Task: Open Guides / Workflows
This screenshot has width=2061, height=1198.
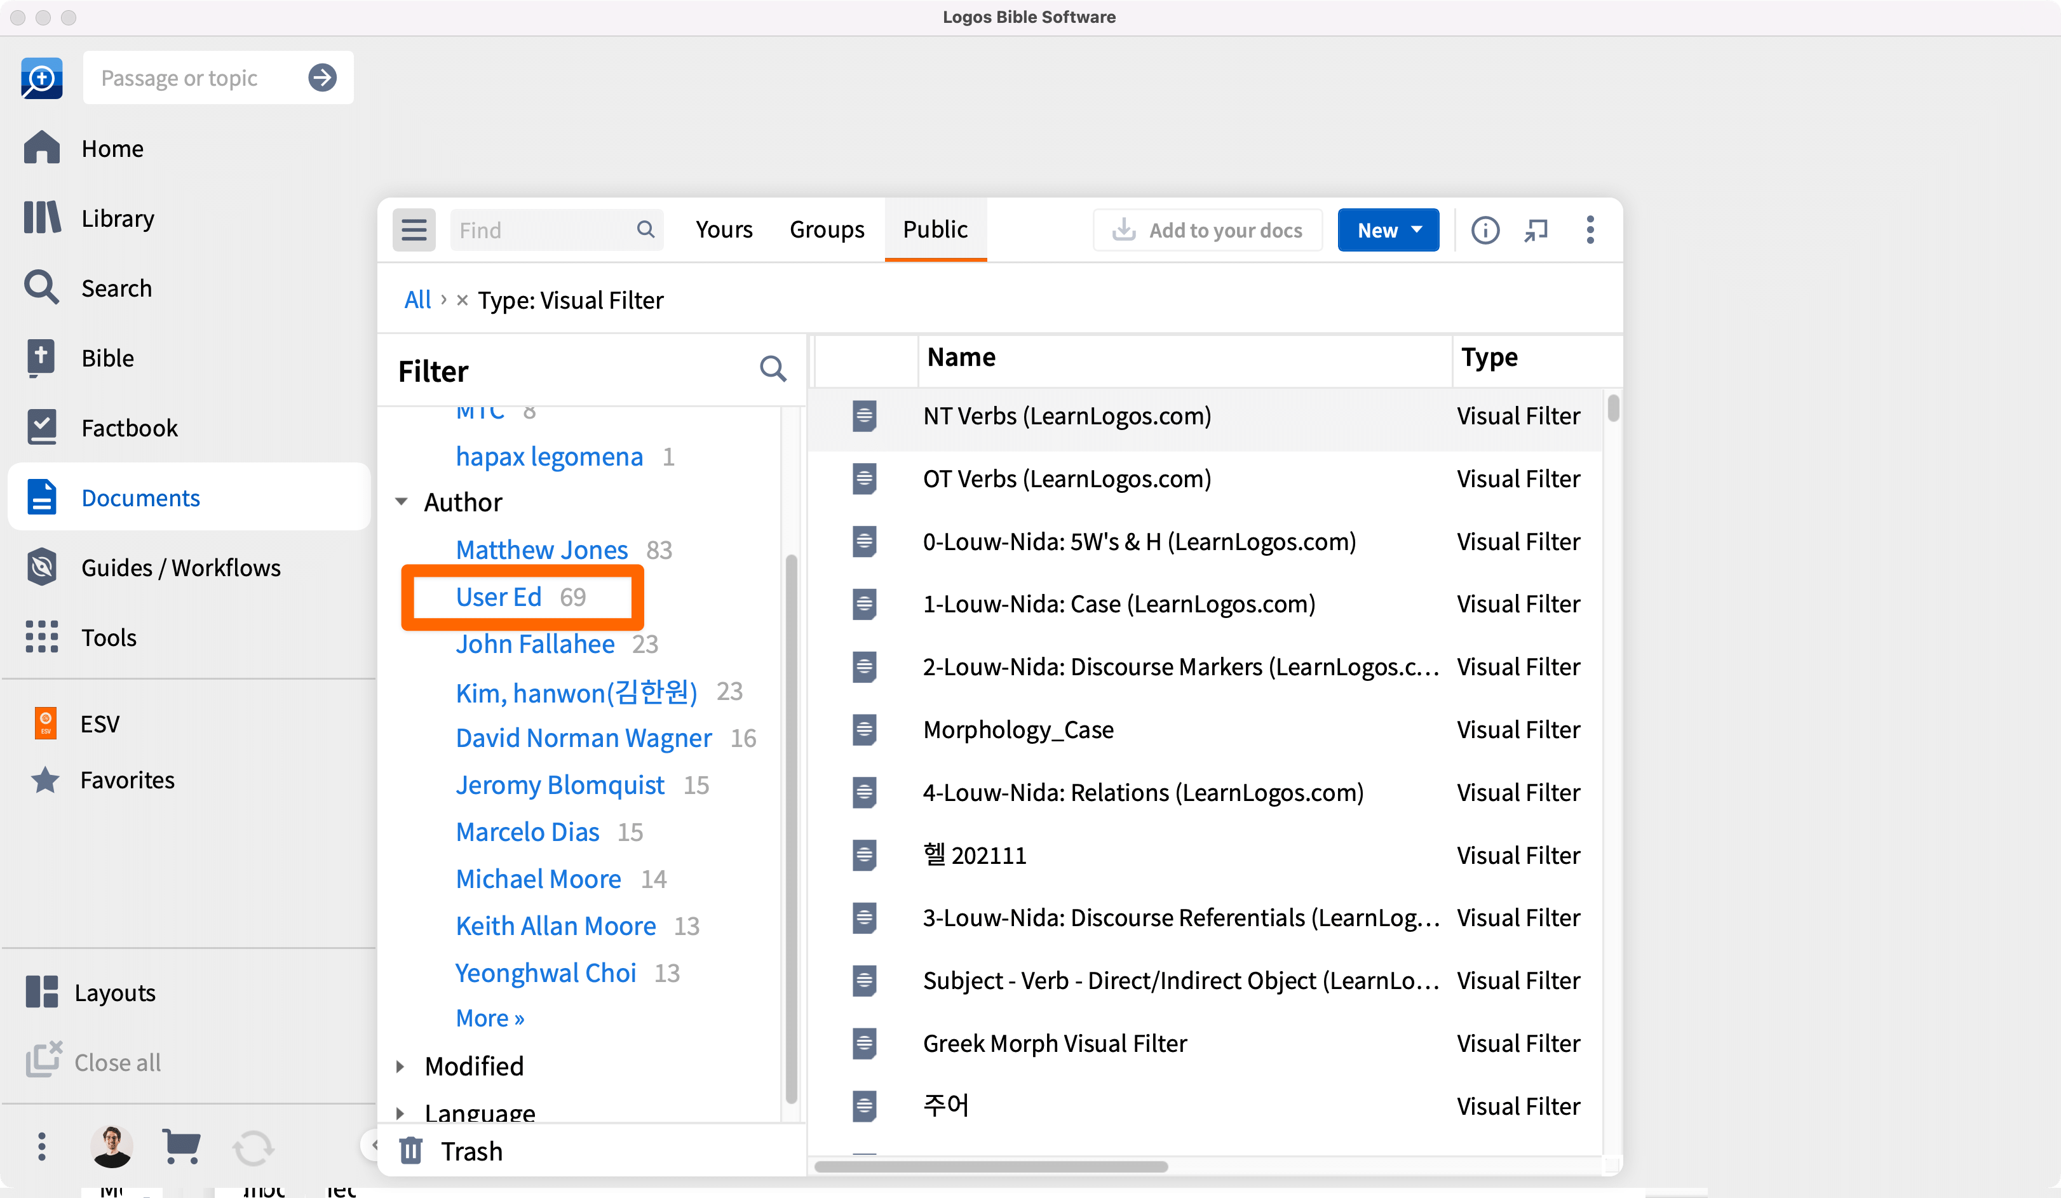Action: [180, 567]
